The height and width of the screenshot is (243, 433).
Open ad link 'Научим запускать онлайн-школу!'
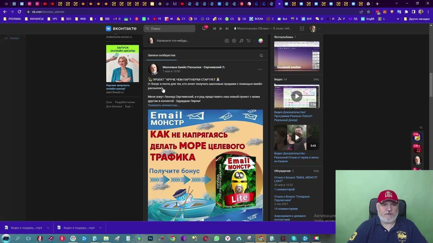point(118,87)
